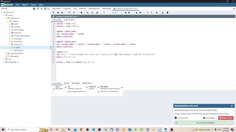Expand the Extensions node
236x132 pixels.
tap(10, 33)
